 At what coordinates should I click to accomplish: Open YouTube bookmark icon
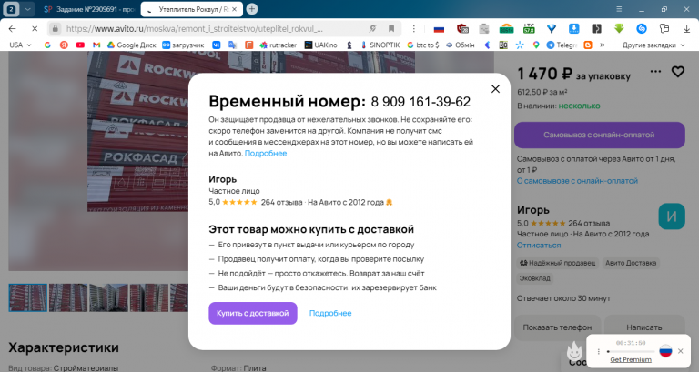80,45
